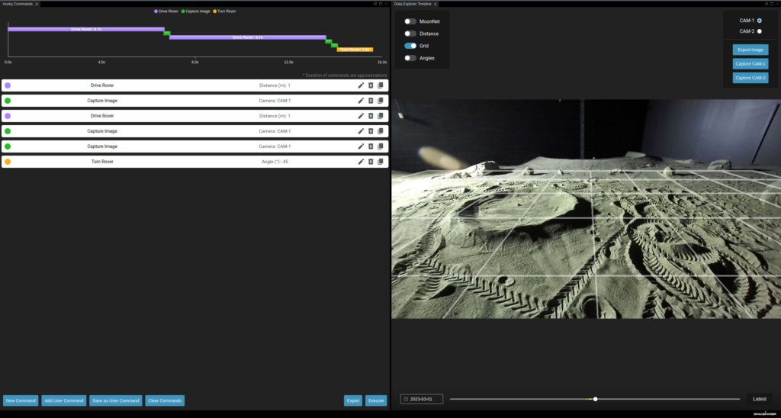Select the Turn Rover row with Angle -45
781x418 pixels.
tap(194, 162)
